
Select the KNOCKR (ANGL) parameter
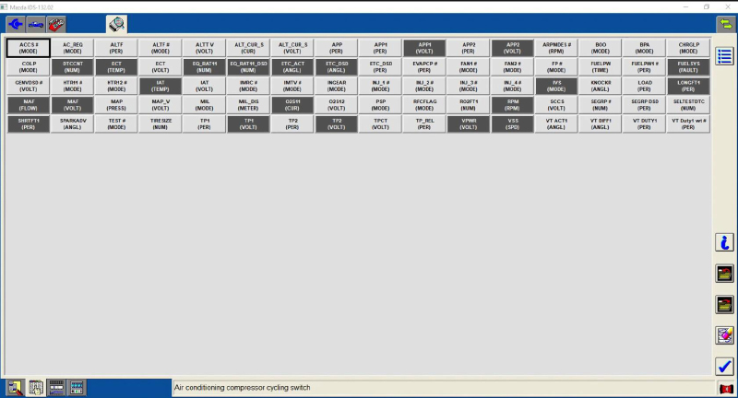[601, 86]
